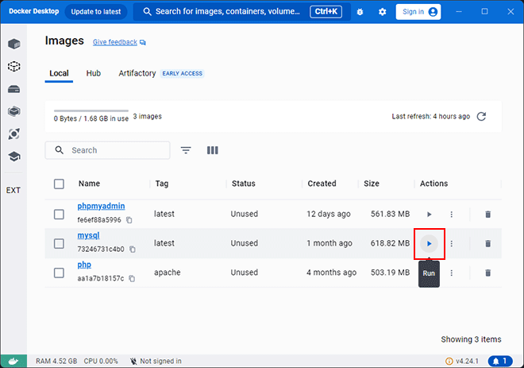Close the Docker Desktop window

(x=511, y=12)
